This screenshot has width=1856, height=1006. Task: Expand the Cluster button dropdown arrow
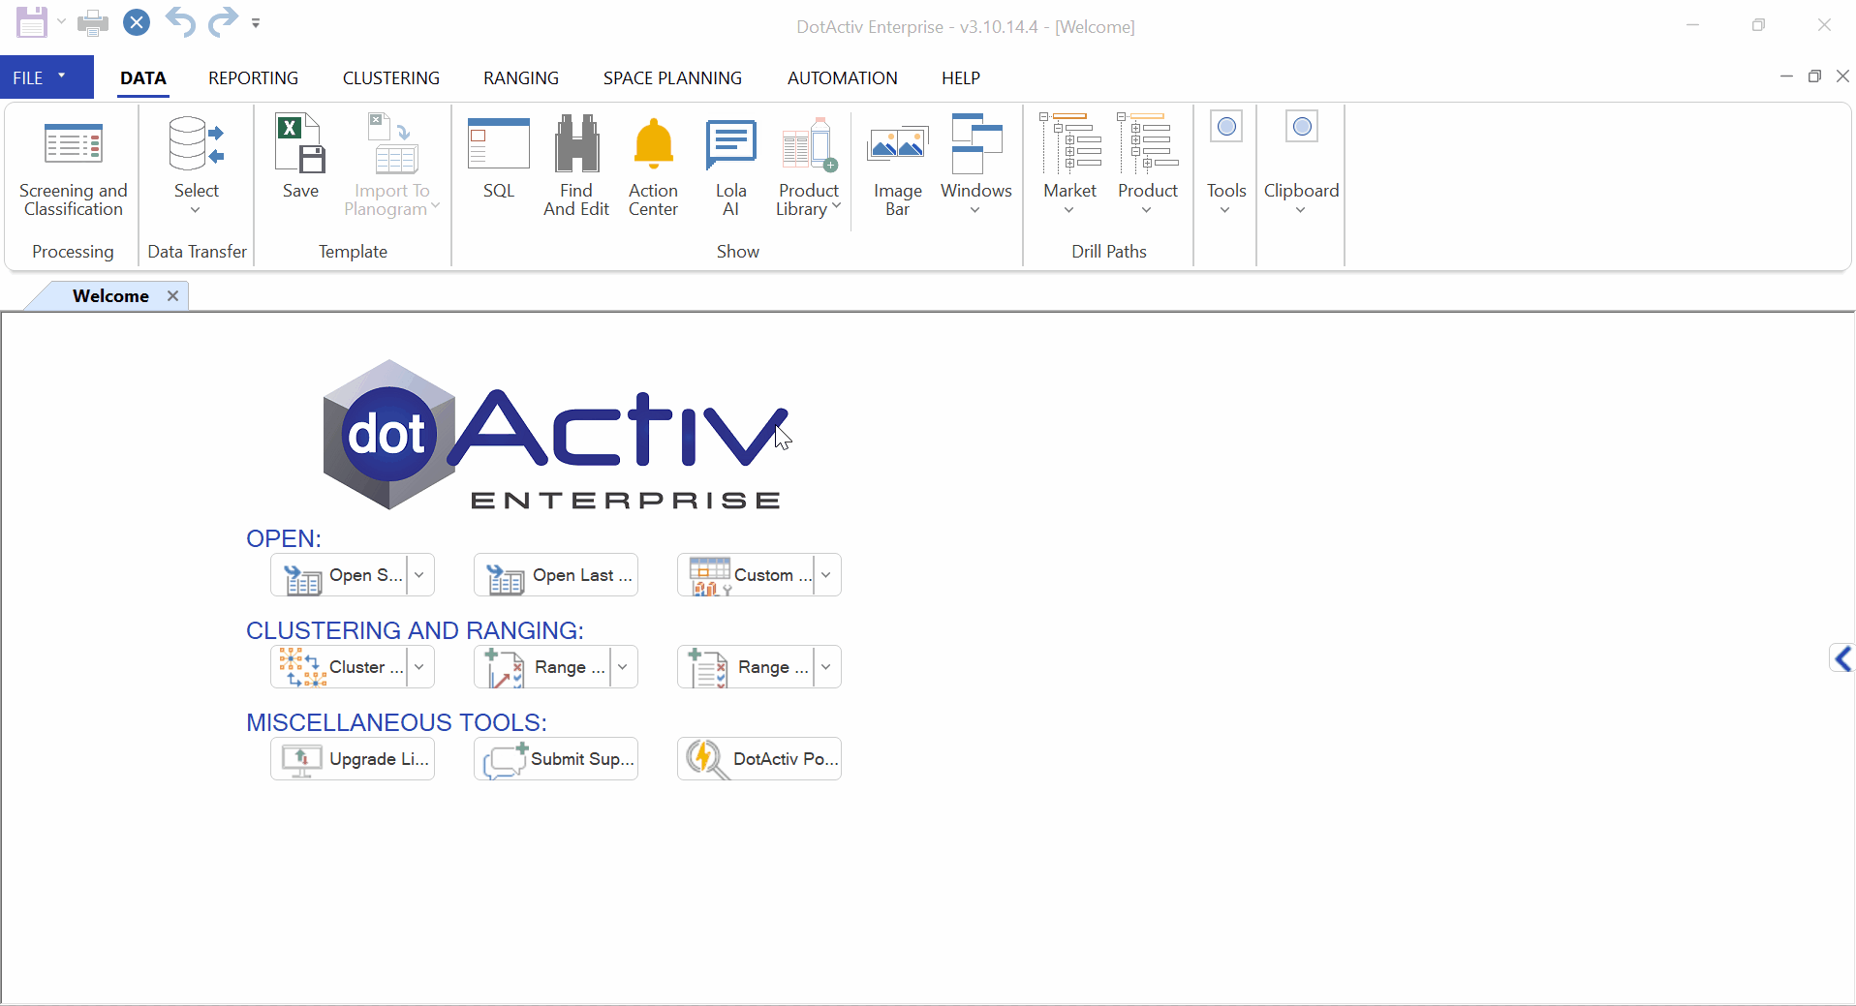coord(419,667)
